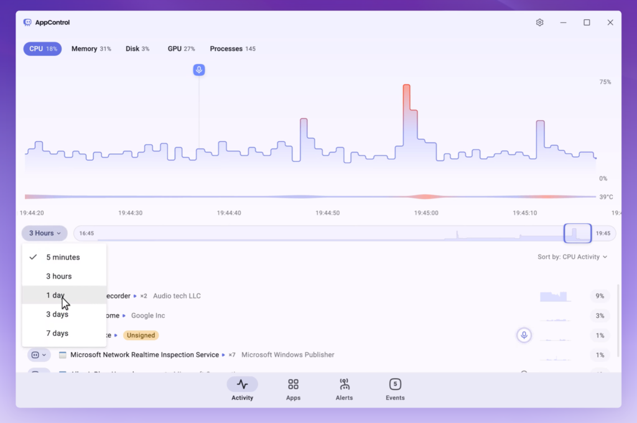Choose 3 hours from time range list
The height and width of the screenshot is (423, 637).
coord(59,276)
